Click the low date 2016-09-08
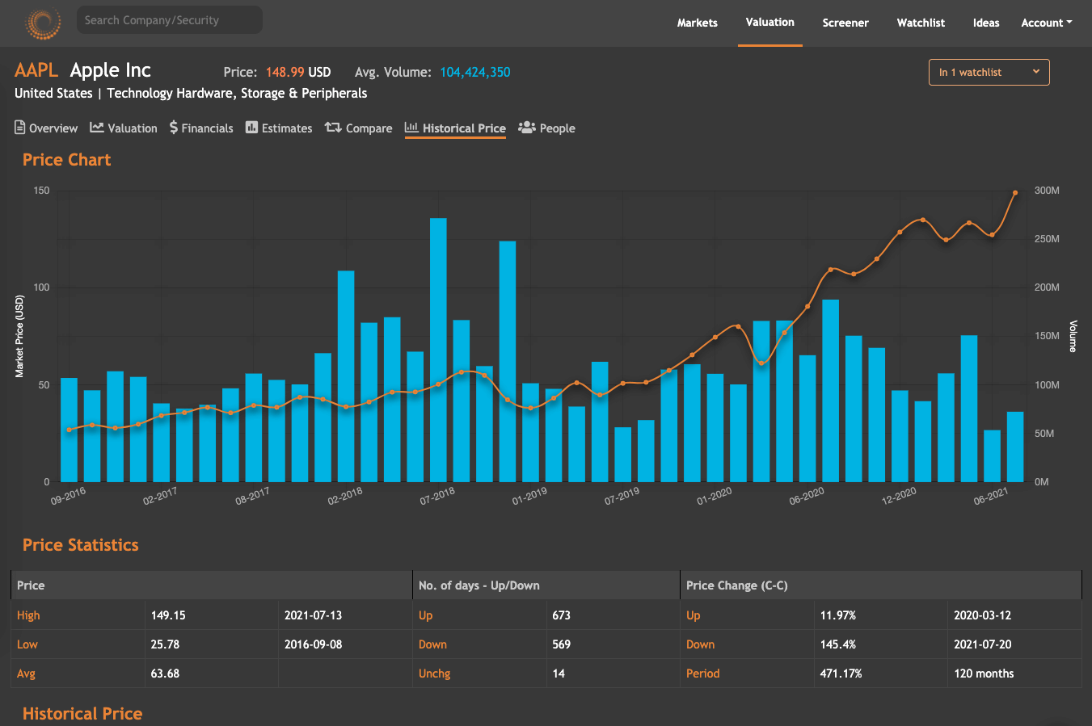 tap(313, 644)
